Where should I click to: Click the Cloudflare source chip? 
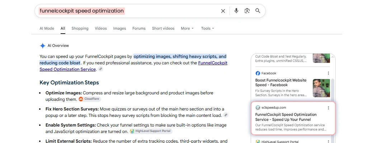(x=90, y=99)
